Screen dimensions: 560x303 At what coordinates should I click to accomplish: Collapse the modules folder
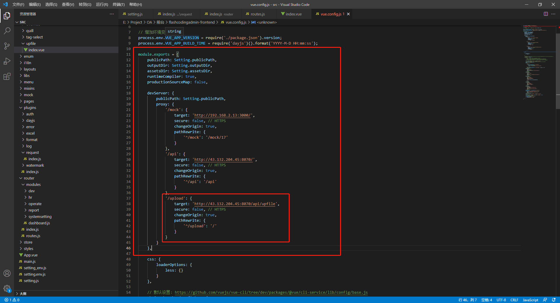point(66,184)
